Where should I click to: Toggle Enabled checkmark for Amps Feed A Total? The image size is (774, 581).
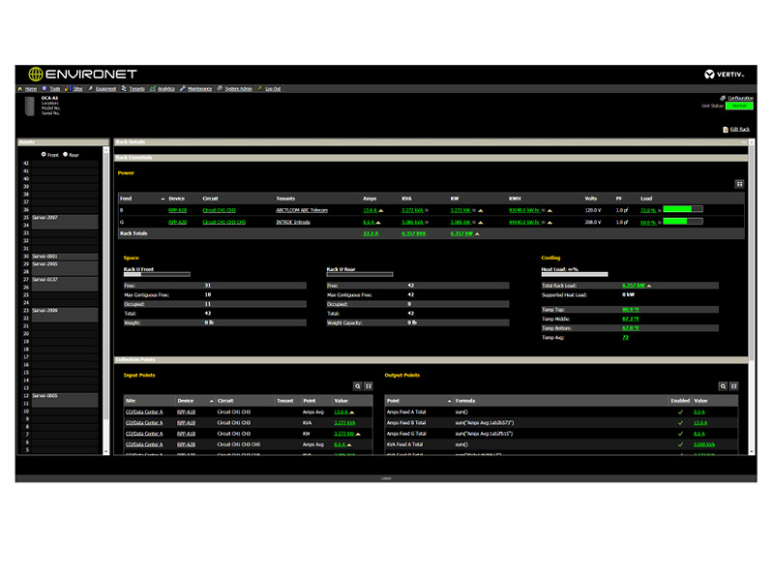(x=680, y=412)
